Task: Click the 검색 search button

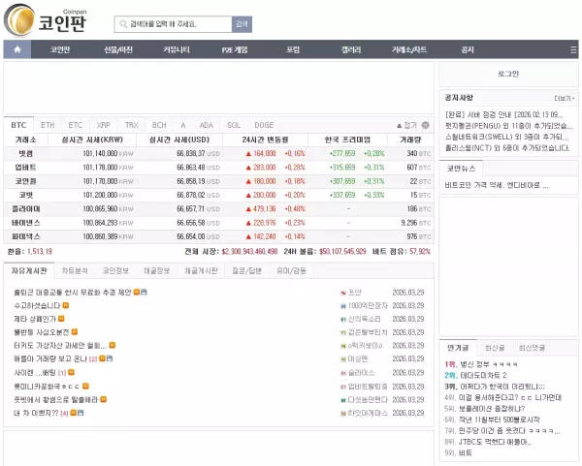Action: (x=242, y=24)
